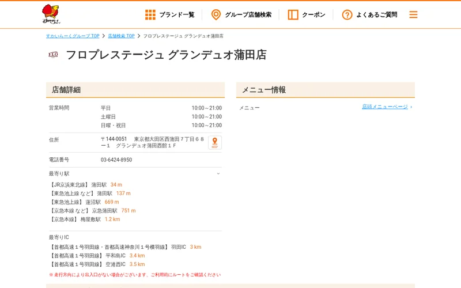Click the 営業時間 label
The height and width of the screenshot is (288, 461).
click(x=59, y=108)
